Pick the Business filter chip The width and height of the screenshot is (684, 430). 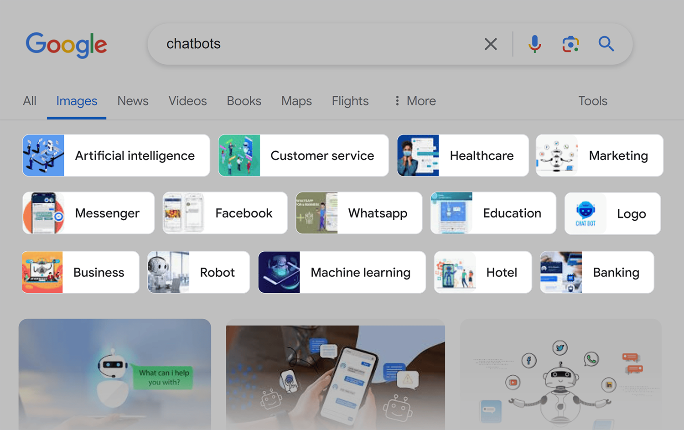point(81,272)
